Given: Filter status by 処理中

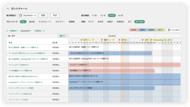Looking at the screenshot, I should [110, 22].
